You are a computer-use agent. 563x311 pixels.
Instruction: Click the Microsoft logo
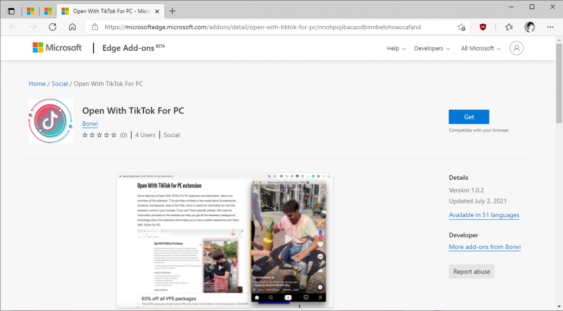[x=57, y=48]
